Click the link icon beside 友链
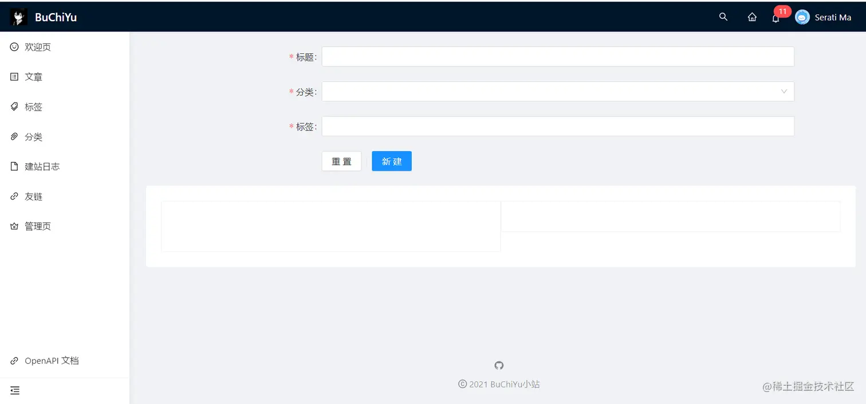Viewport: 866px width, 404px height. pyautogui.click(x=15, y=196)
